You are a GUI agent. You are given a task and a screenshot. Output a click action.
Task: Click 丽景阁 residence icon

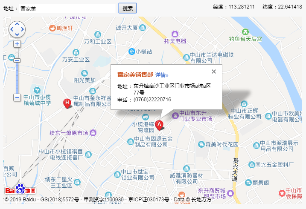pos(248,183)
